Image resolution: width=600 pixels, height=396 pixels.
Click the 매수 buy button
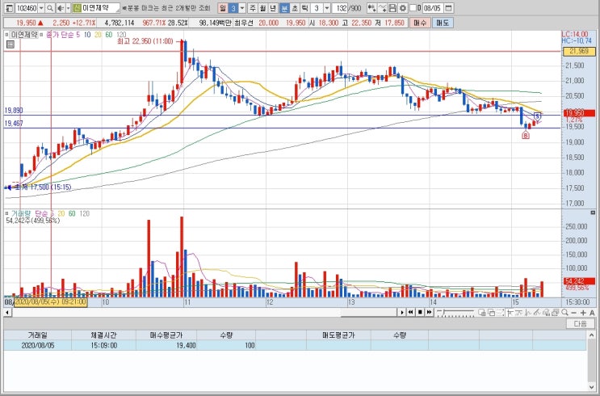[x=420, y=23]
